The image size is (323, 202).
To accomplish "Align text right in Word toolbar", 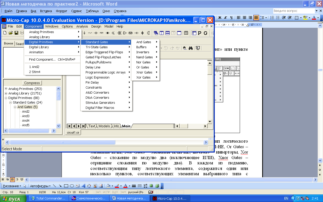I will pyautogui.click(x=250, y=17).
